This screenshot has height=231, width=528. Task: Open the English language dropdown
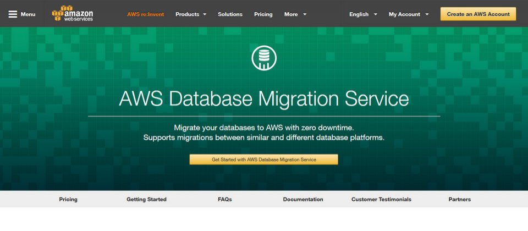[363, 14]
